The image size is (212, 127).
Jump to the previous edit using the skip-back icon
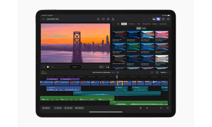point(44,67)
